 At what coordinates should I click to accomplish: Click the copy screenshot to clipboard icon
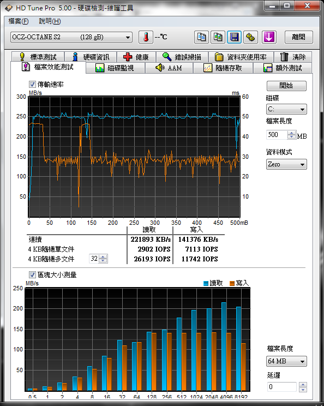[x=218, y=37]
